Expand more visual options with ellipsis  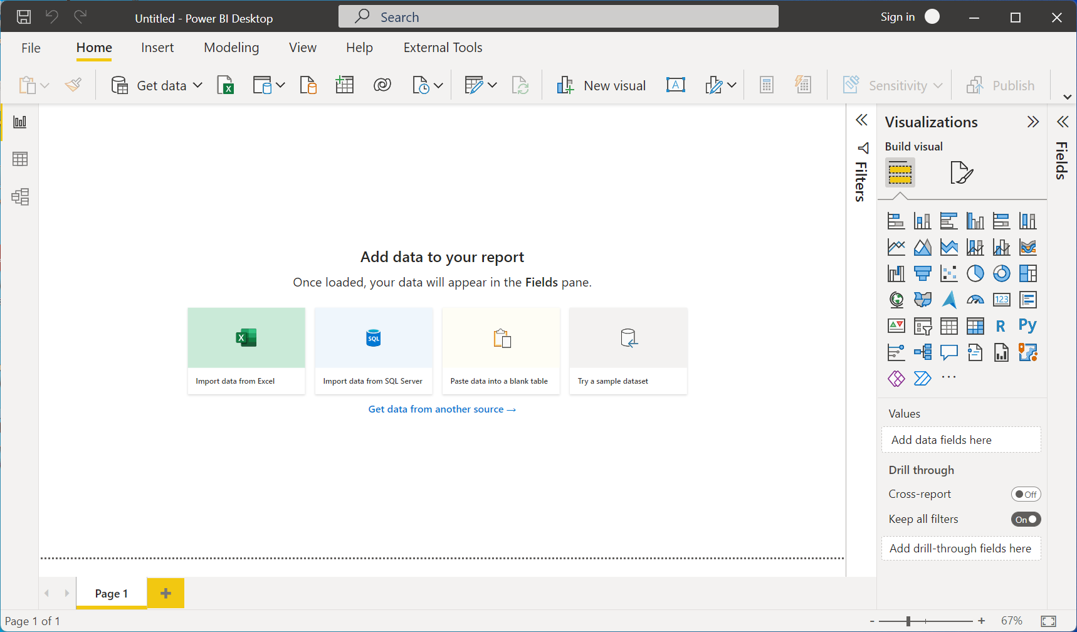point(948,377)
